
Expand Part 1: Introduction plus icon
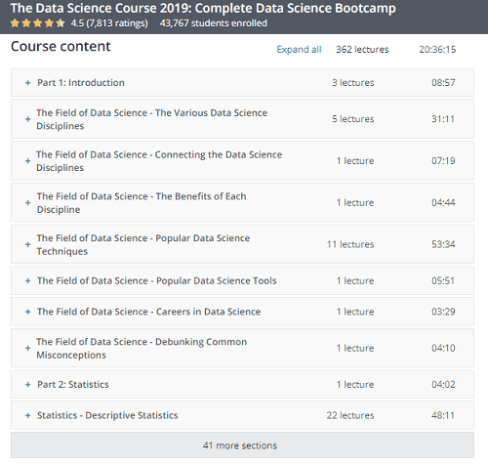(28, 83)
